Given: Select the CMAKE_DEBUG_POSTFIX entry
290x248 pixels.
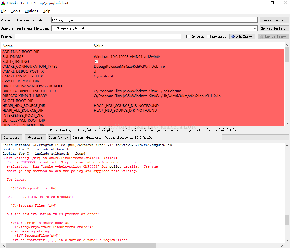Looking at the screenshot, I should (23, 71).
